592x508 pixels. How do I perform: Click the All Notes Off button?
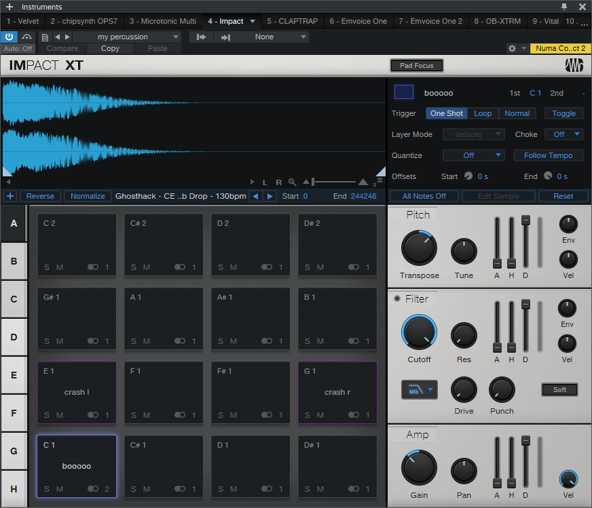click(424, 196)
